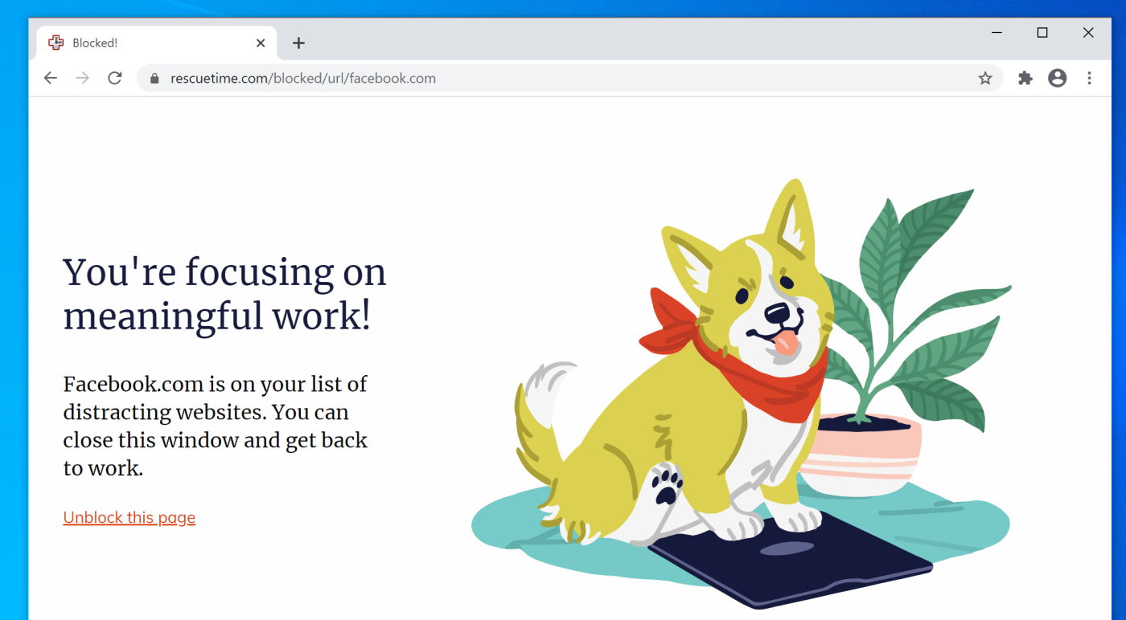1126x620 pixels.
Task: Open a new tab with the plus button
Action: (x=298, y=43)
